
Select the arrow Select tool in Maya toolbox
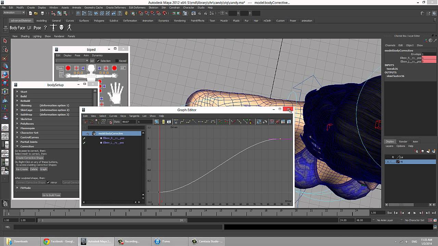click(5, 41)
